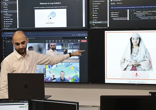Collapse the Automation section in resource menu
Screen dimensions: 156x110
tap(92, 18)
